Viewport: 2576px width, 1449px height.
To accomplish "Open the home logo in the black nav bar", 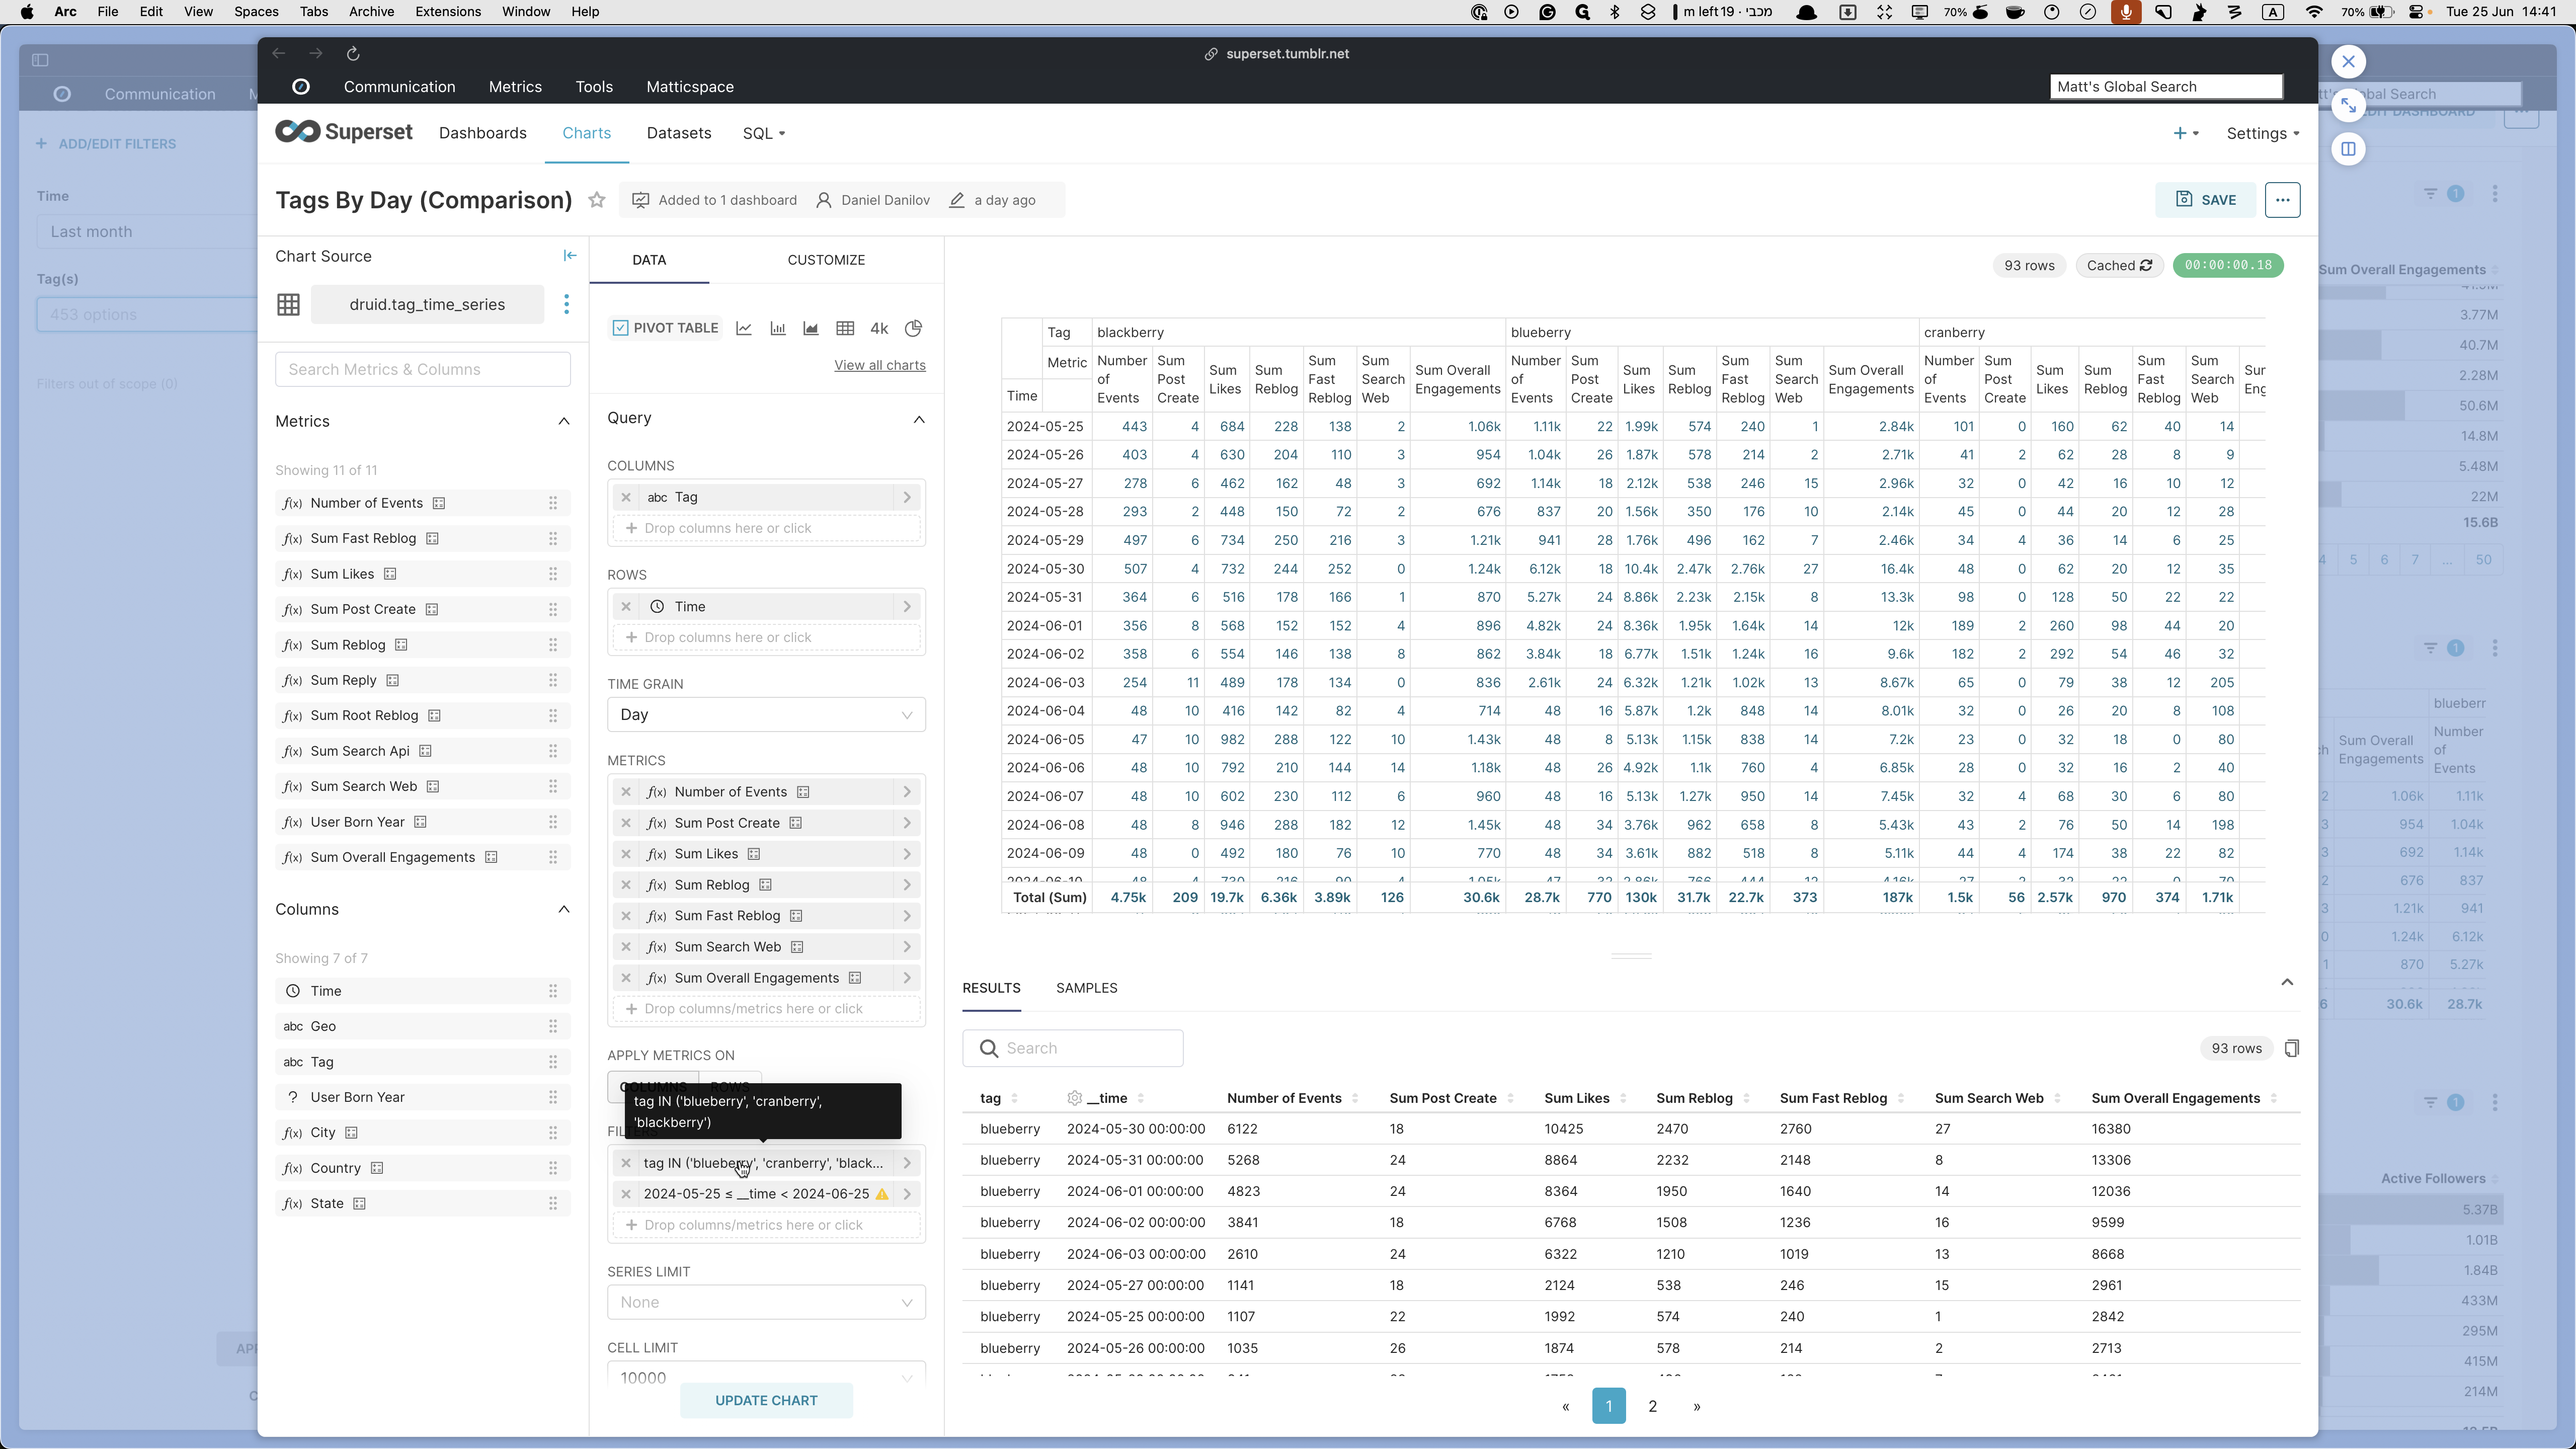I will [301, 87].
